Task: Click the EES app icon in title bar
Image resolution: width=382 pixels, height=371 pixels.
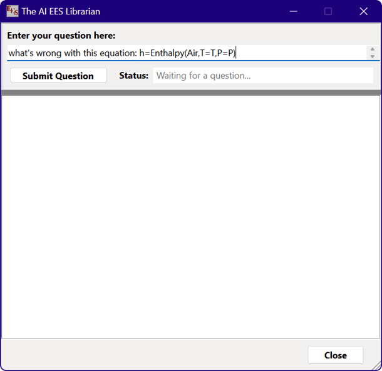Action: [13, 11]
